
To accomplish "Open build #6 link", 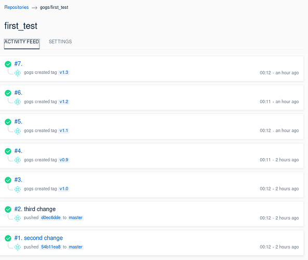I will click(18, 93).
